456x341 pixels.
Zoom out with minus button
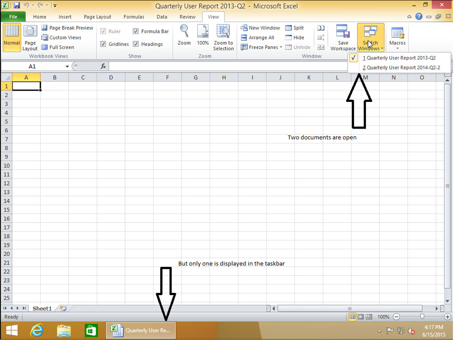tap(396, 317)
